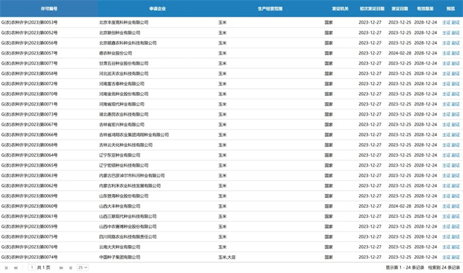This screenshot has width=463, height=273.
Task: Sort by 申请企业 column header
Action: tap(157, 9)
